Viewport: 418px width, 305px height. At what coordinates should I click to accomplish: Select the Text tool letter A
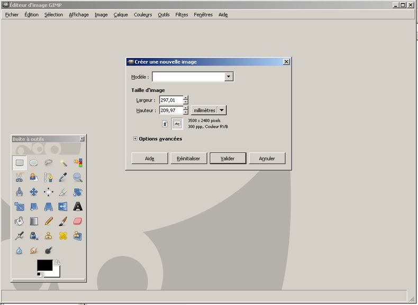tap(78, 207)
